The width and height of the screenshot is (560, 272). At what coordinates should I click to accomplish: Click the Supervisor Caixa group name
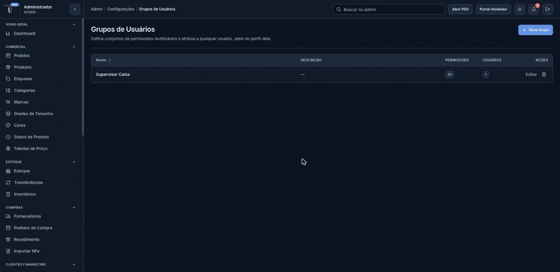click(x=113, y=74)
